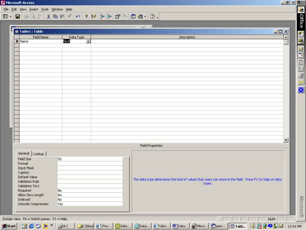Expand the New Object dropdown arrow

(145, 17)
